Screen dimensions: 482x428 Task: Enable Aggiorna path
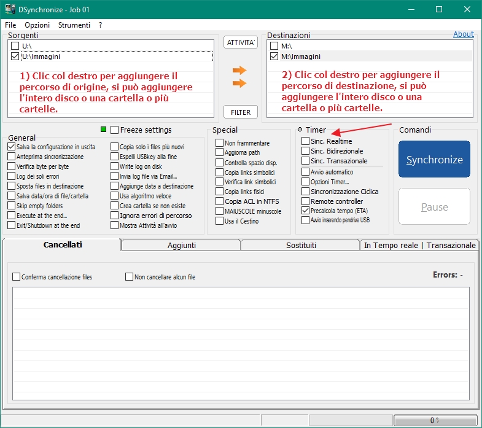[x=219, y=152]
